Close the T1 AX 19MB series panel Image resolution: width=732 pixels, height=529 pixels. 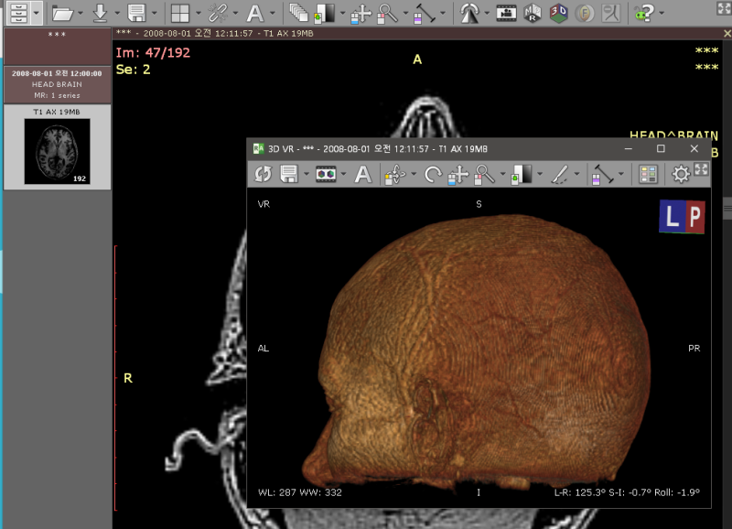point(727,33)
